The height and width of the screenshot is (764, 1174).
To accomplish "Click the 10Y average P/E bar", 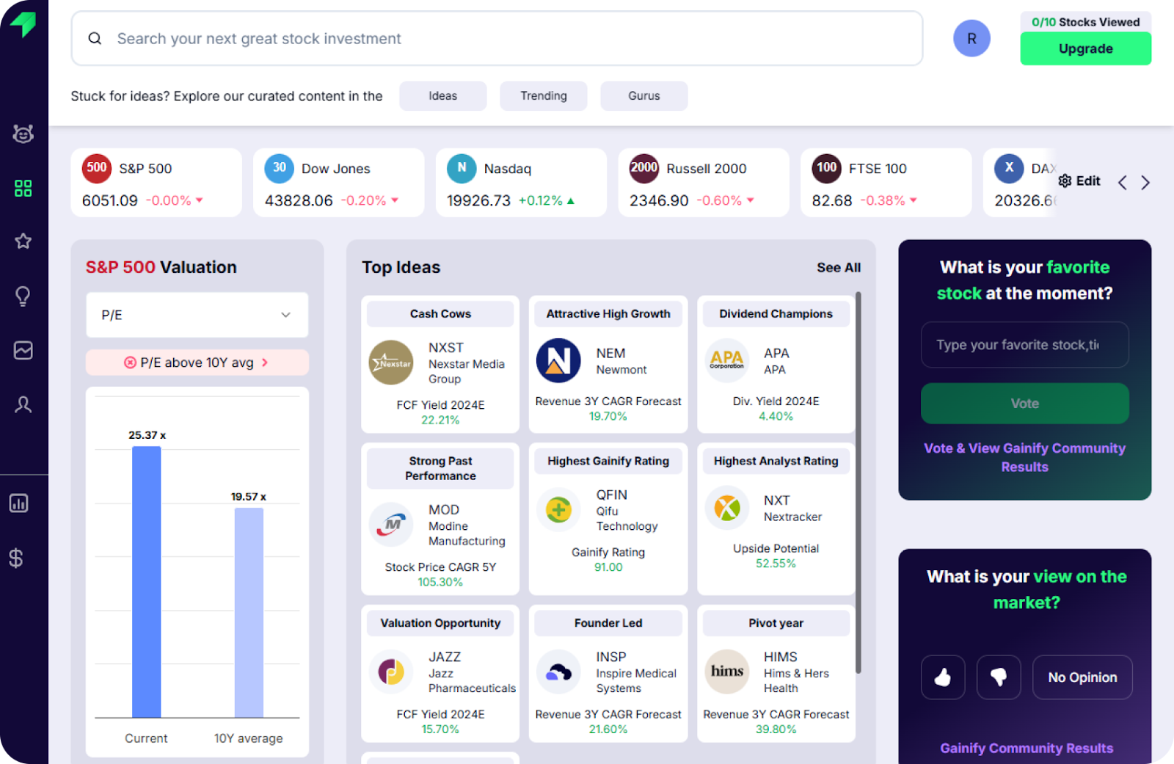I will 249,612.
